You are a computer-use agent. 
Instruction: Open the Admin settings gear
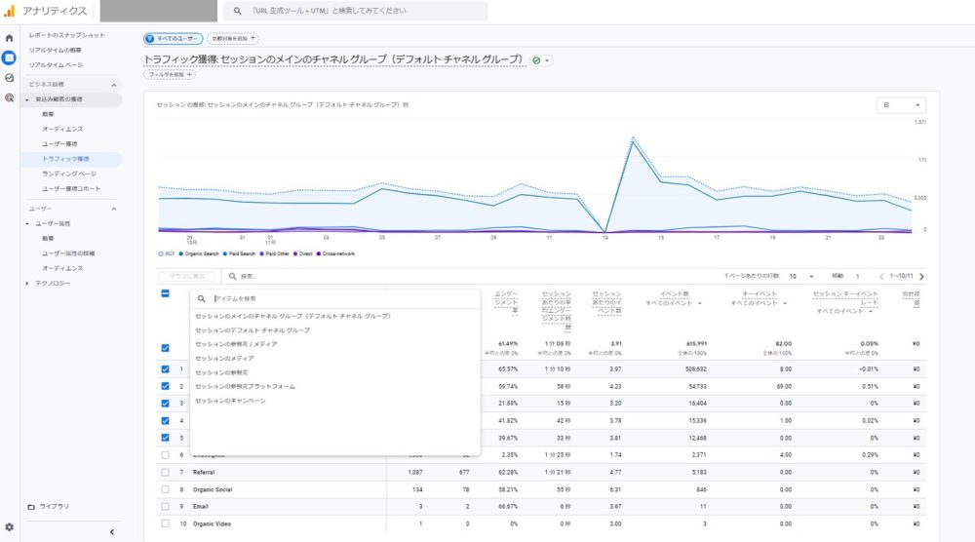tap(9, 527)
